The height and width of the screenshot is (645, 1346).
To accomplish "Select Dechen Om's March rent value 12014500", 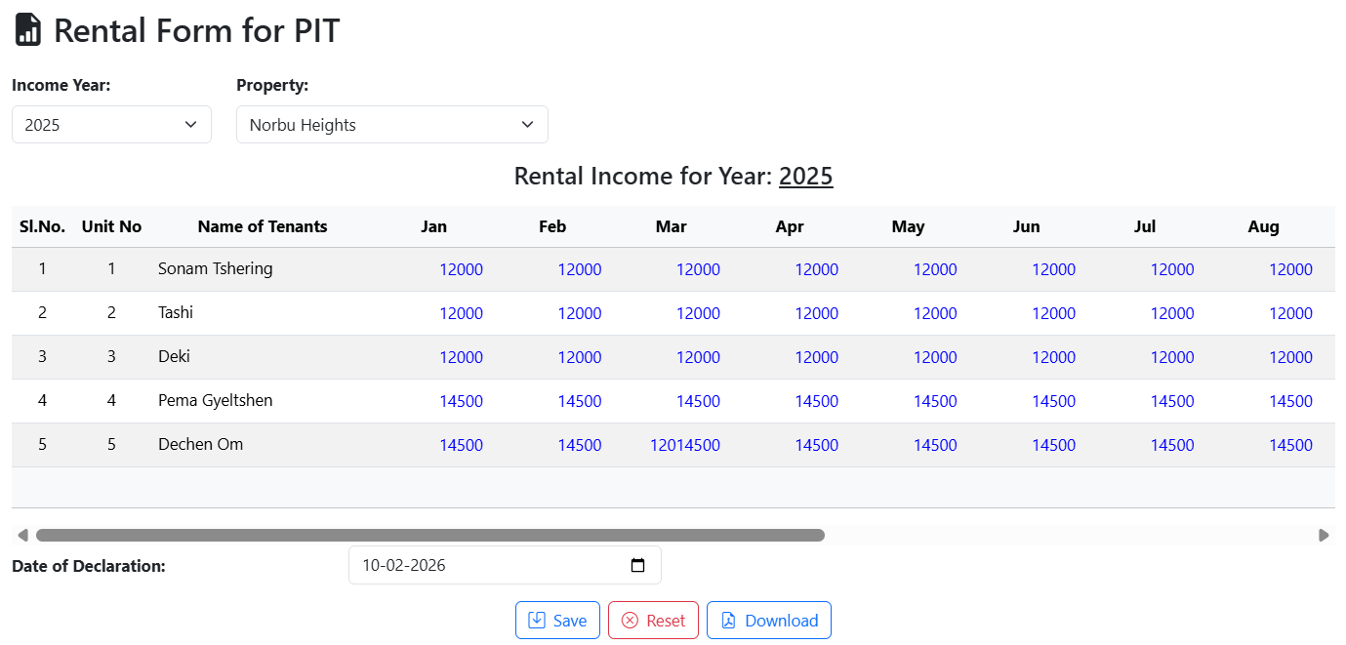I will pos(685,445).
